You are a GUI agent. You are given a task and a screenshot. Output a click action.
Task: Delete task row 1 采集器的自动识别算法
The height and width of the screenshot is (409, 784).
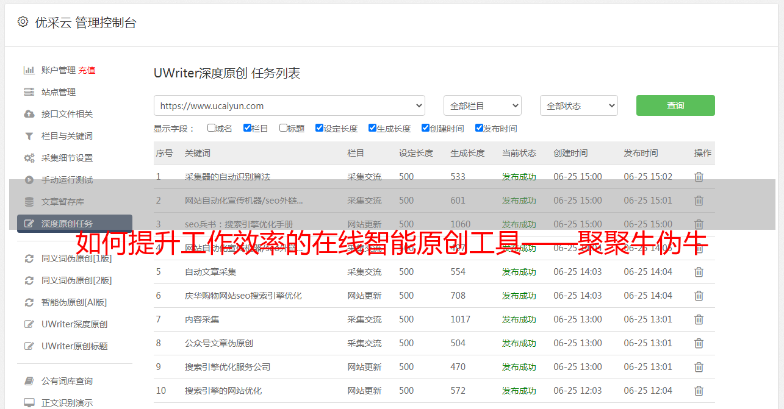tap(699, 177)
